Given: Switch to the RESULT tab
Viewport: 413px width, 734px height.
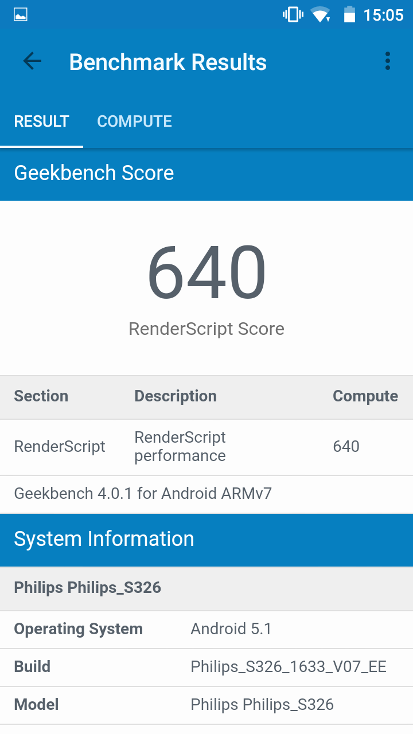Looking at the screenshot, I should click(41, 122).
